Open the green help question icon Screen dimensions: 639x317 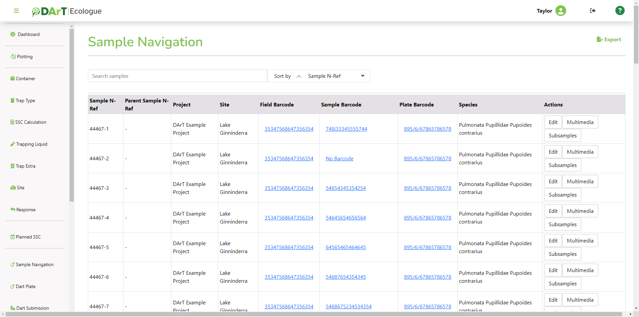click(620, 11)
